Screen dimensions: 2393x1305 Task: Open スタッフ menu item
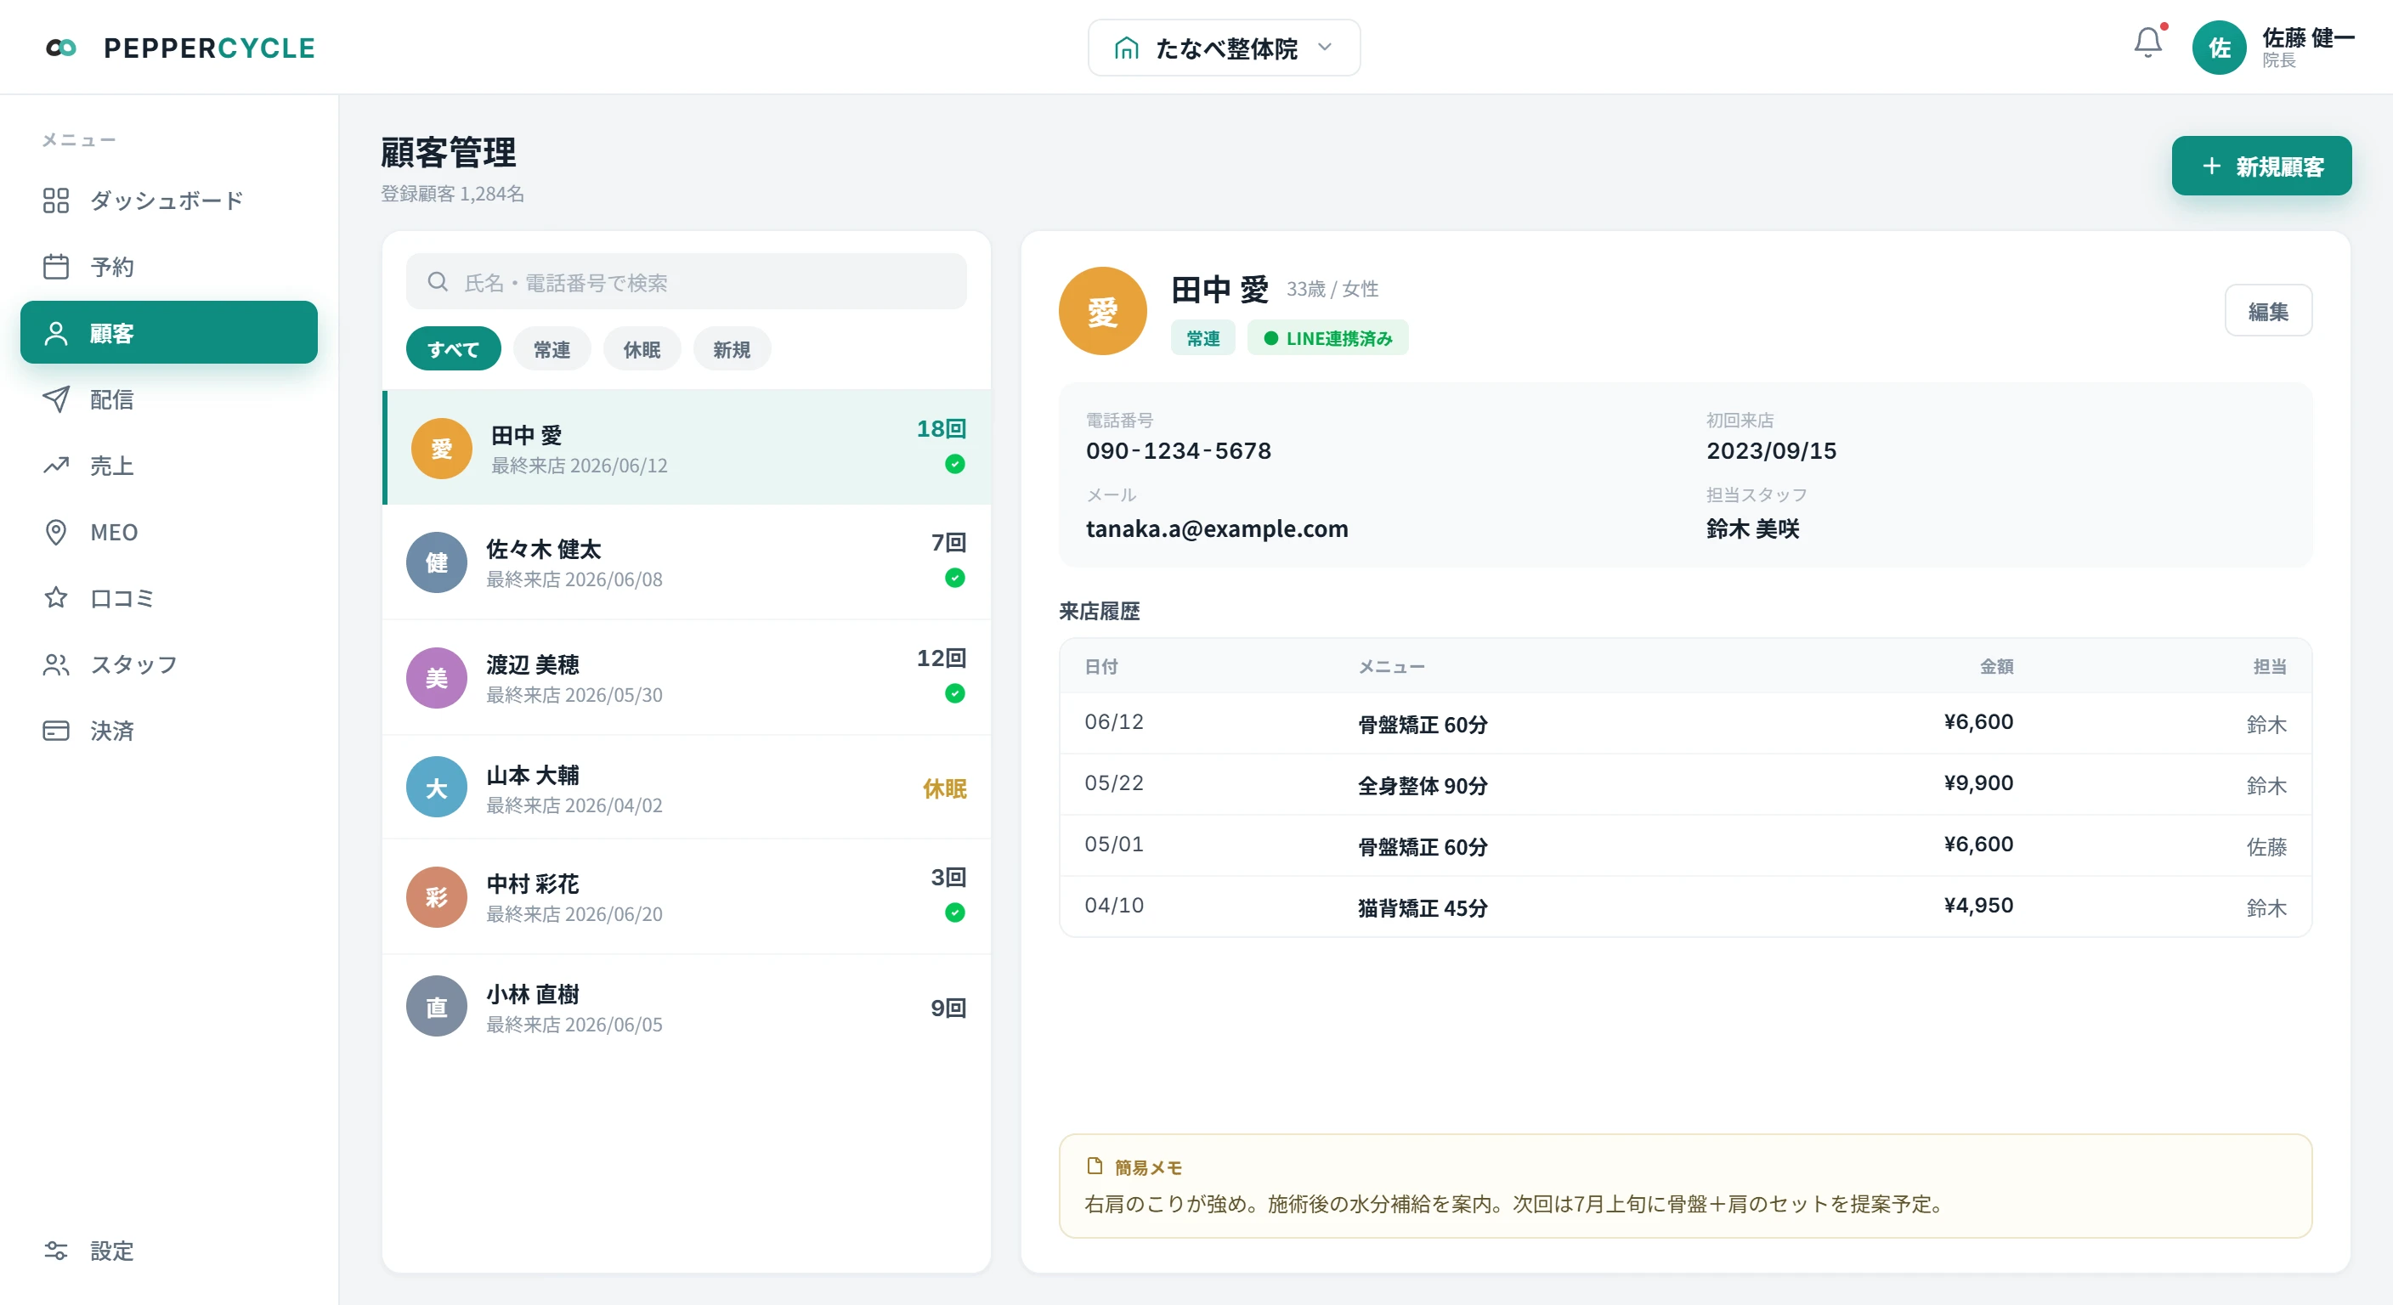click(x=169, y=664)
